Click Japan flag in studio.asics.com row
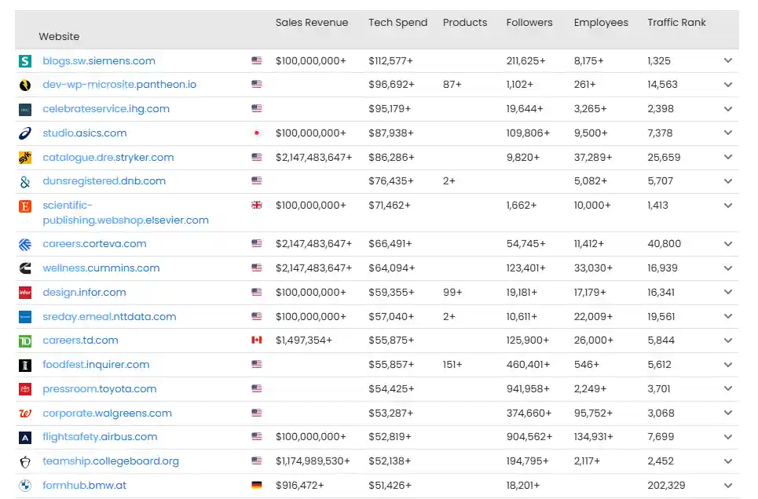 [x=257, y=133]
